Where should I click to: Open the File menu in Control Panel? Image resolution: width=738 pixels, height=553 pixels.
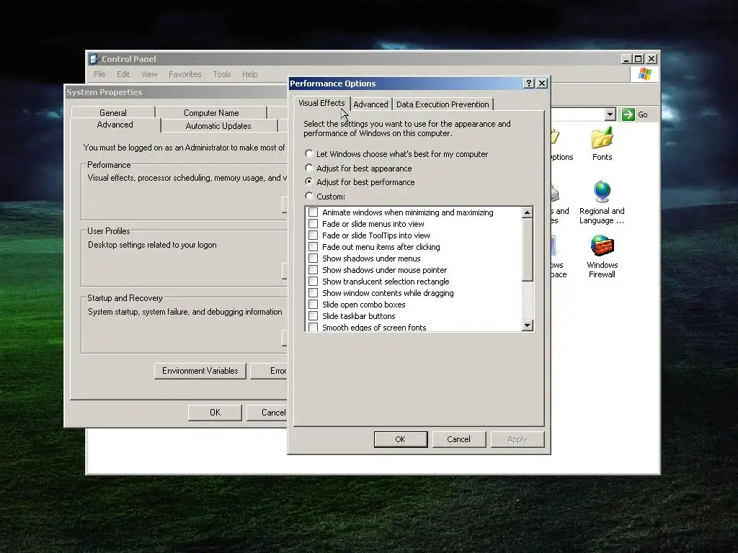[x=99, y=74]
